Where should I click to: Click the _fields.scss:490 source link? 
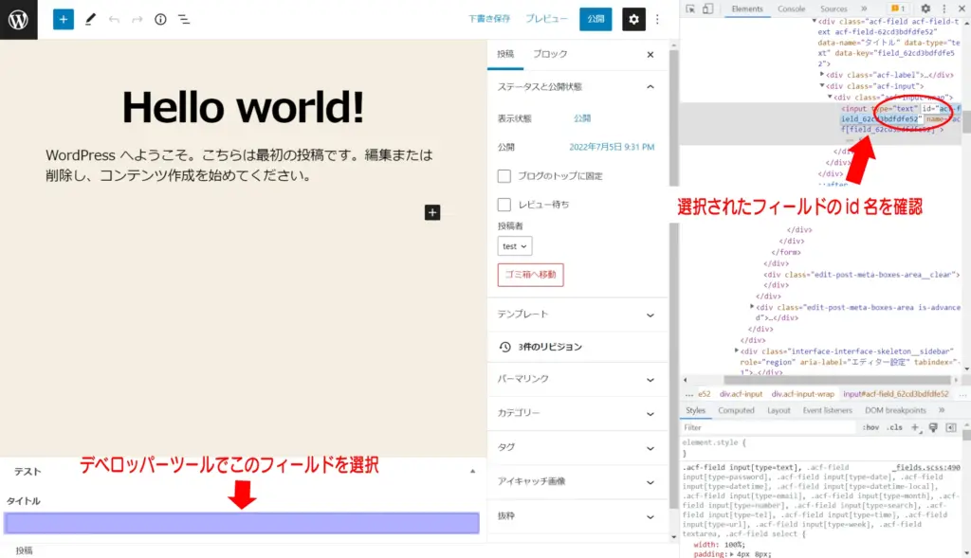tap(926, 468)
